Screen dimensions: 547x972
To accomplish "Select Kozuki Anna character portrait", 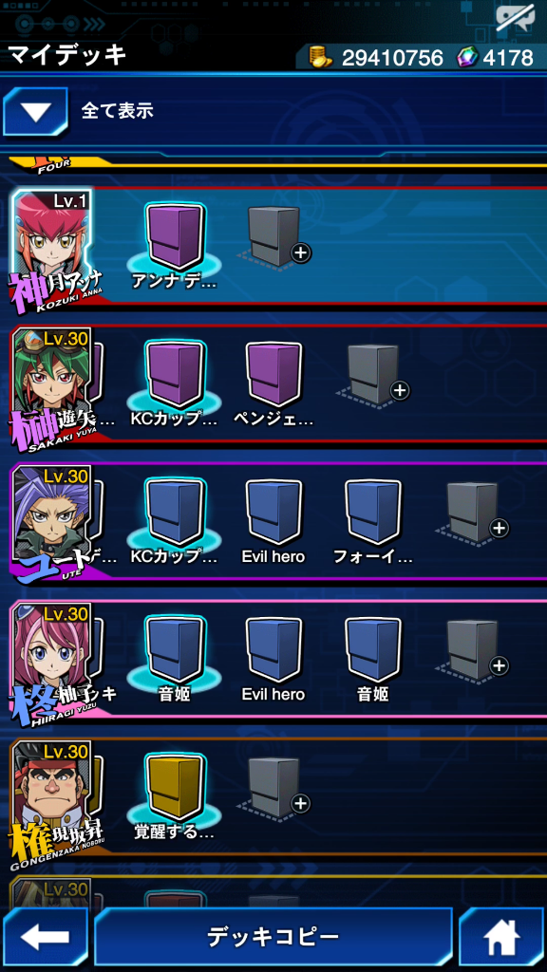I will click(x=52, y=245).
